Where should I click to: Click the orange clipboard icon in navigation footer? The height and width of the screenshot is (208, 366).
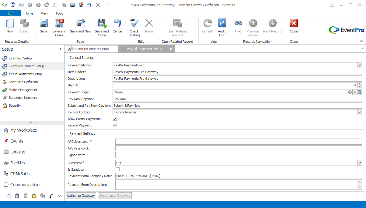coord(34,196)
